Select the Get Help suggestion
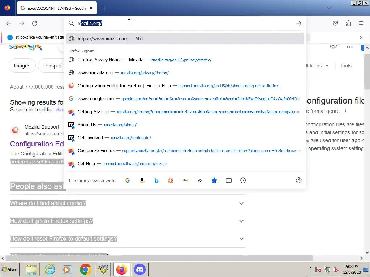 [185, 163]
